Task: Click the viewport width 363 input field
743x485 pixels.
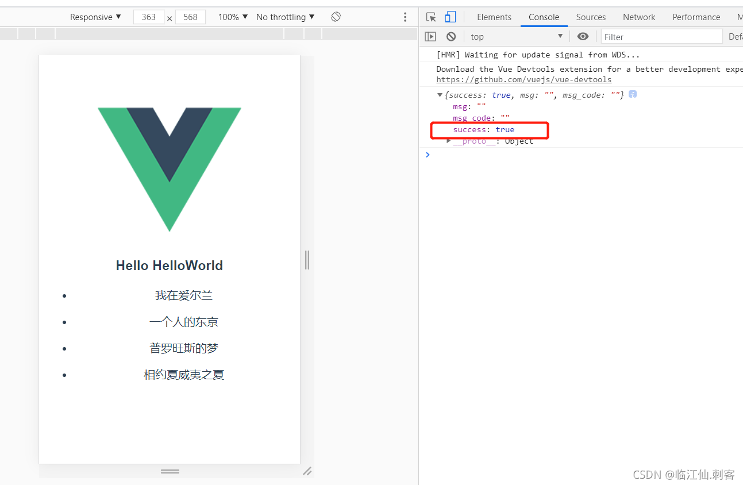Action: (148, 17)
